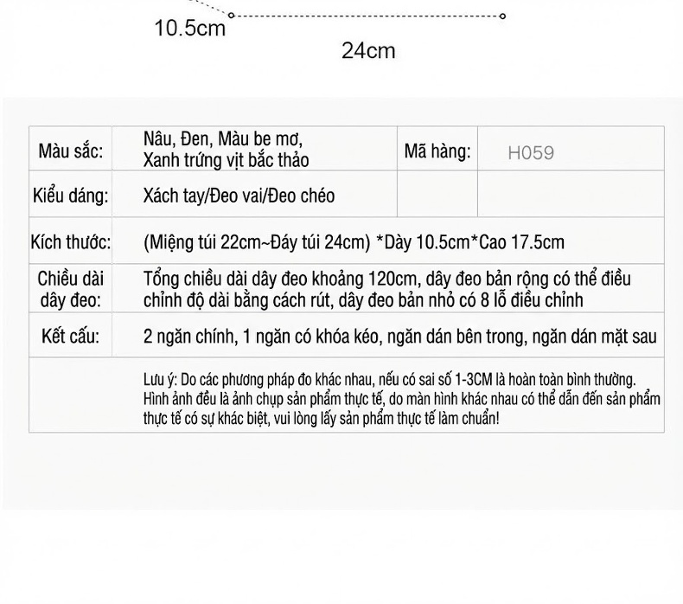Image resolution: width=683 pixels, height=604 pixels.
Task: Click the 10.5cm dimension label
Action: coord(190,29)
